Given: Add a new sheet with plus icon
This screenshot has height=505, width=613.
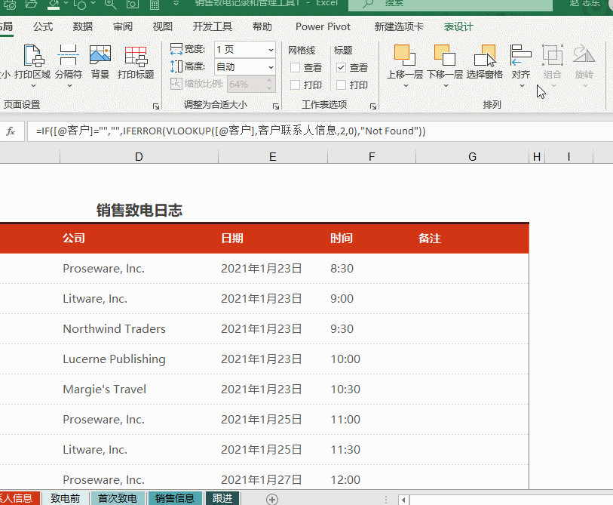Looking at the screenshot, I should coord(272,499).
